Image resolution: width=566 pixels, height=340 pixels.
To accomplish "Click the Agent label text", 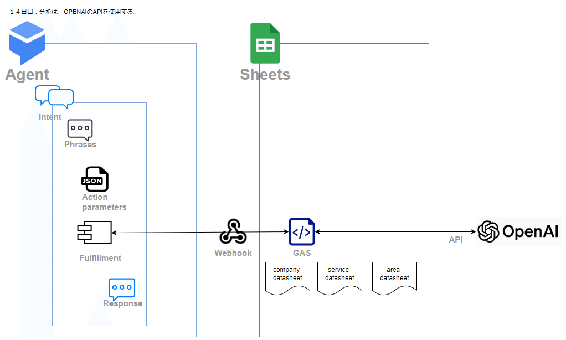I will tap(28, 75).
